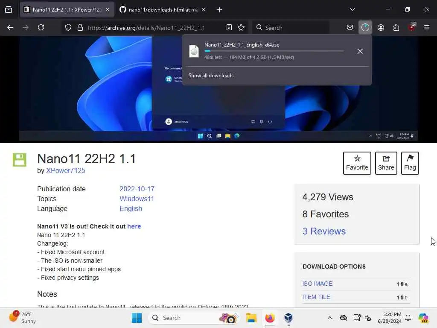Open the ISO IMAGE download option
This screenshot has height=328, width=437.
[318, 284]
